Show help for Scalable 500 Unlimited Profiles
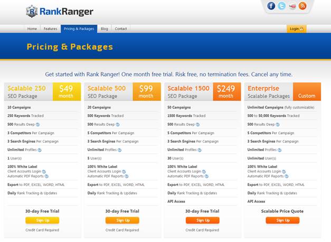This screenshot has width=331, height=242. tap(119, 150)
